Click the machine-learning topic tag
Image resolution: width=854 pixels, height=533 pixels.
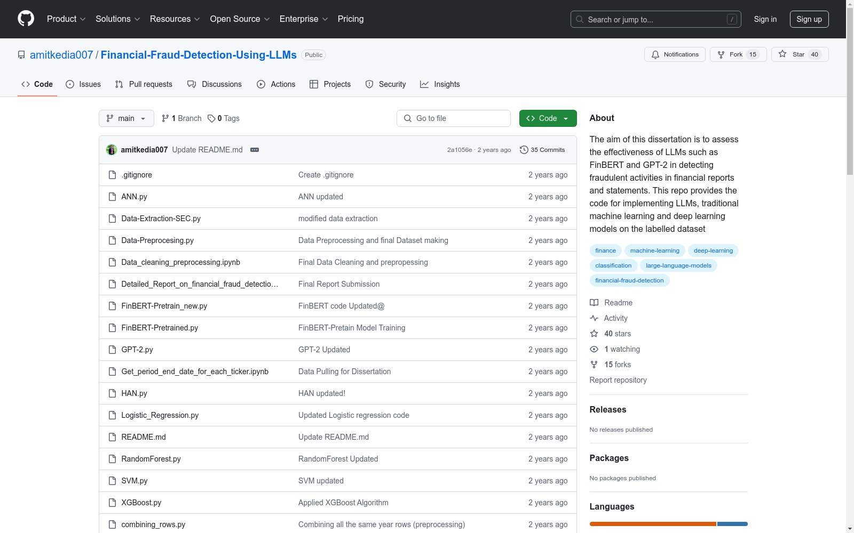coord(655,251)
